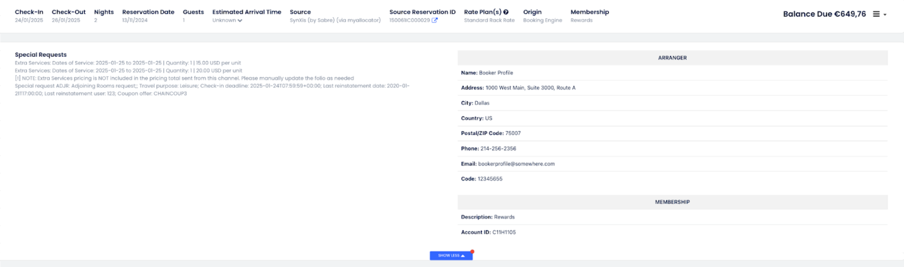Click the SynXis (by Sabre) source value
Image resolution: width=904 pixels, height=267 pixels.
(335, 20)
